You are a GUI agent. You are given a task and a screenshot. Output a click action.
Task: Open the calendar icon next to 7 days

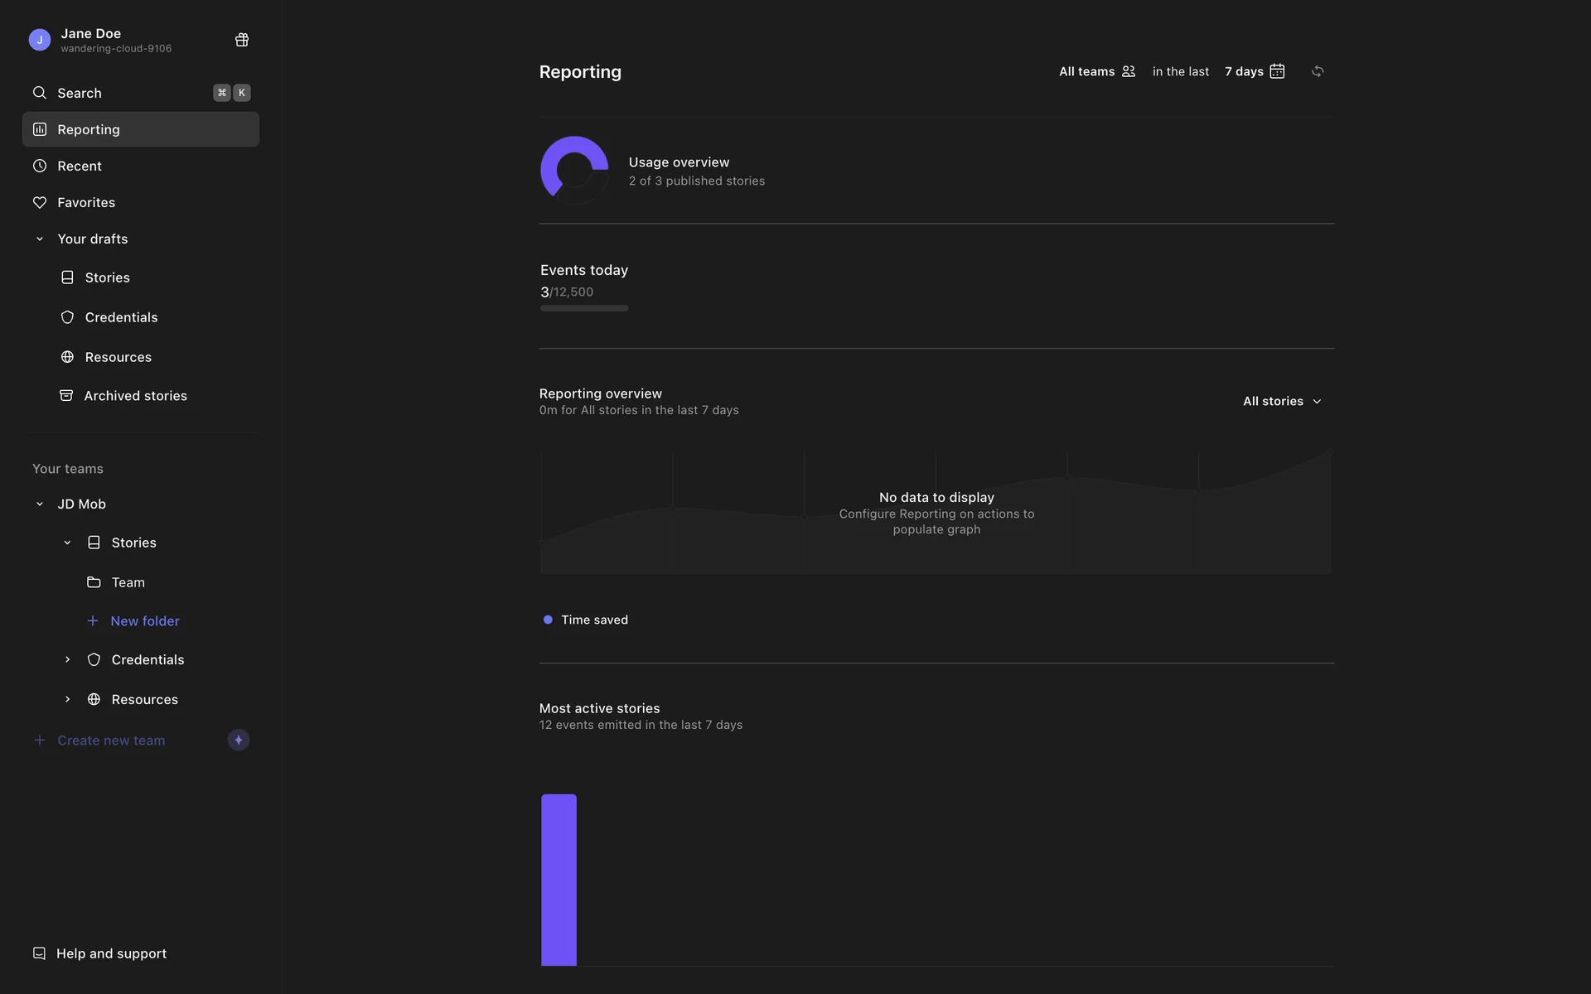coord(1277,71)
